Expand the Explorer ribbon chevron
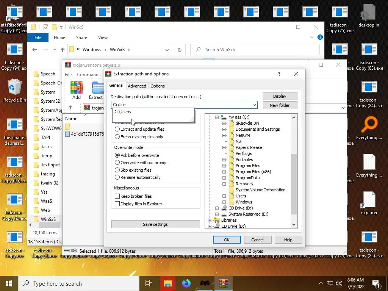Viewport: 388px width, 291px height. (312, 38)
